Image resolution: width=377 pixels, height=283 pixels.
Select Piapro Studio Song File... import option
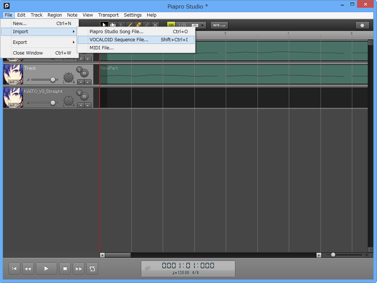point(136,31)
